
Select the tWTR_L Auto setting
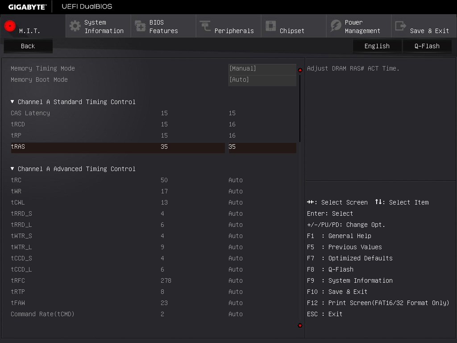coord(236,247)
